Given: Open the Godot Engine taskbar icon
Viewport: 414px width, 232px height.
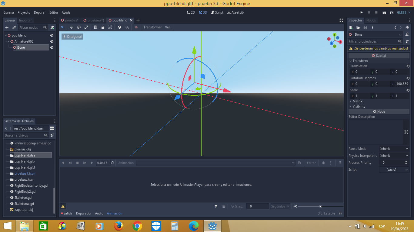Looking at the screenshot, I should point(212,226).
